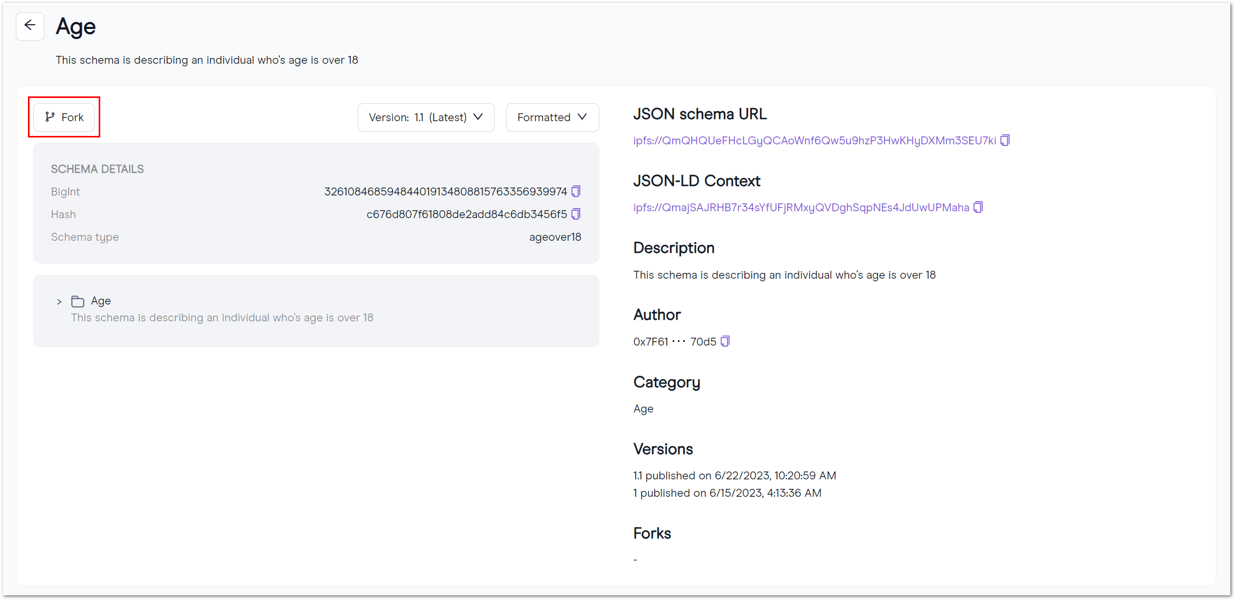Select version 1 published on 6/15/2023
This screenshot has width=1235, height=600.
[x=727, y=493]
